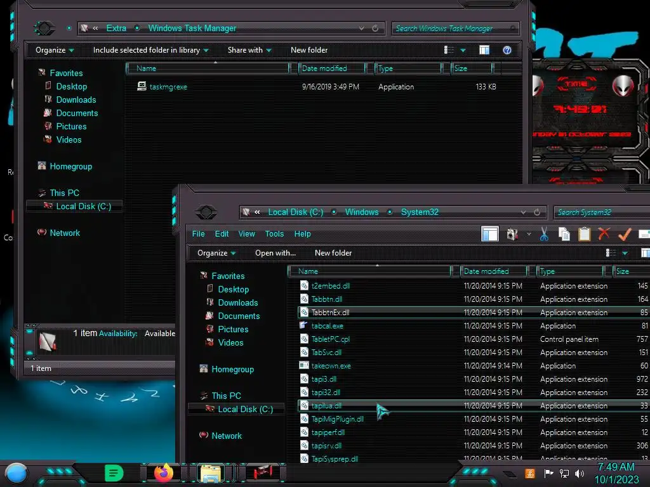Select taskmgr.exe file
The height and width of the screenshot is (487, 650).
[x=168, y=87]
